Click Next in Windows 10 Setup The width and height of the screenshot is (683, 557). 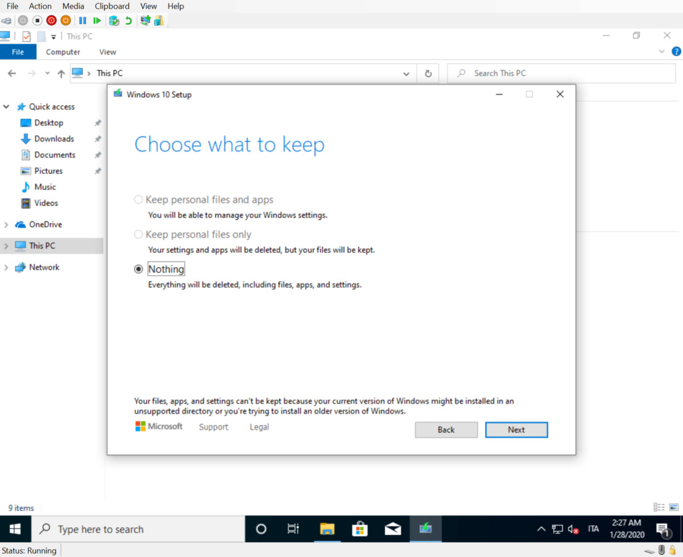tap(517, 430)
